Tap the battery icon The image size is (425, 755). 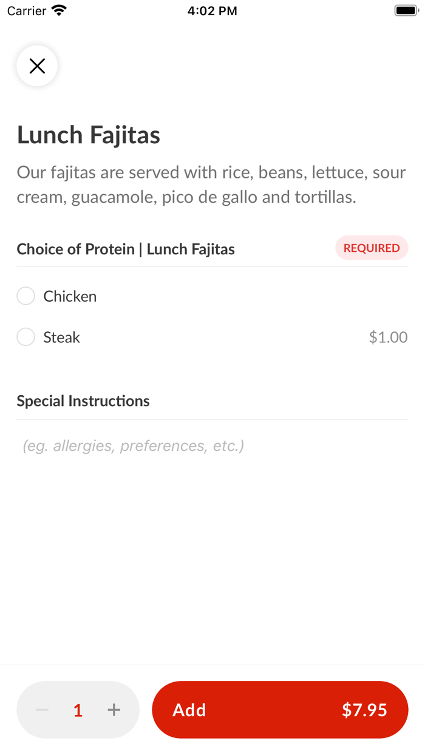coord(406,10)
